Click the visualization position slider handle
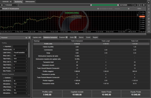The width and height of the screenshot is (151, 98). click(98, 9)
